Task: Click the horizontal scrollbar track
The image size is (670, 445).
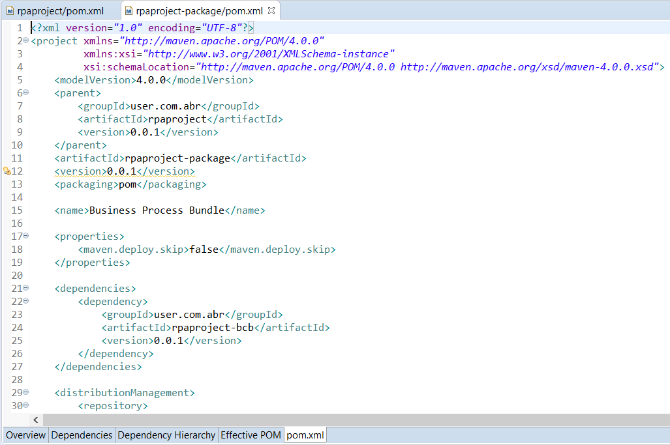Action: pyautogui.click(x=356, y=420)
